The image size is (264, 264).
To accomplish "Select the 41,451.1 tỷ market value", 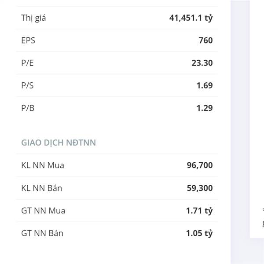I will (191, 18).
